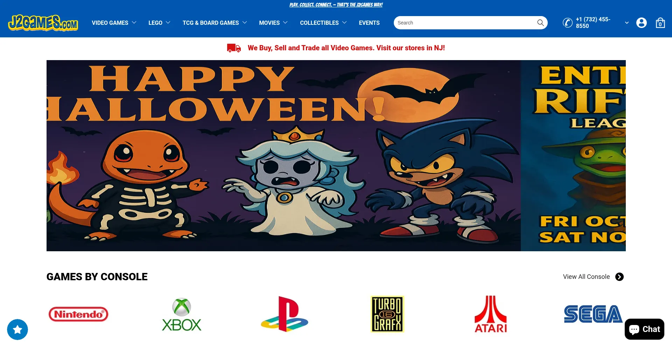
Task: Open the Enter the Rift league banner slide
Action: coord(573,156)
